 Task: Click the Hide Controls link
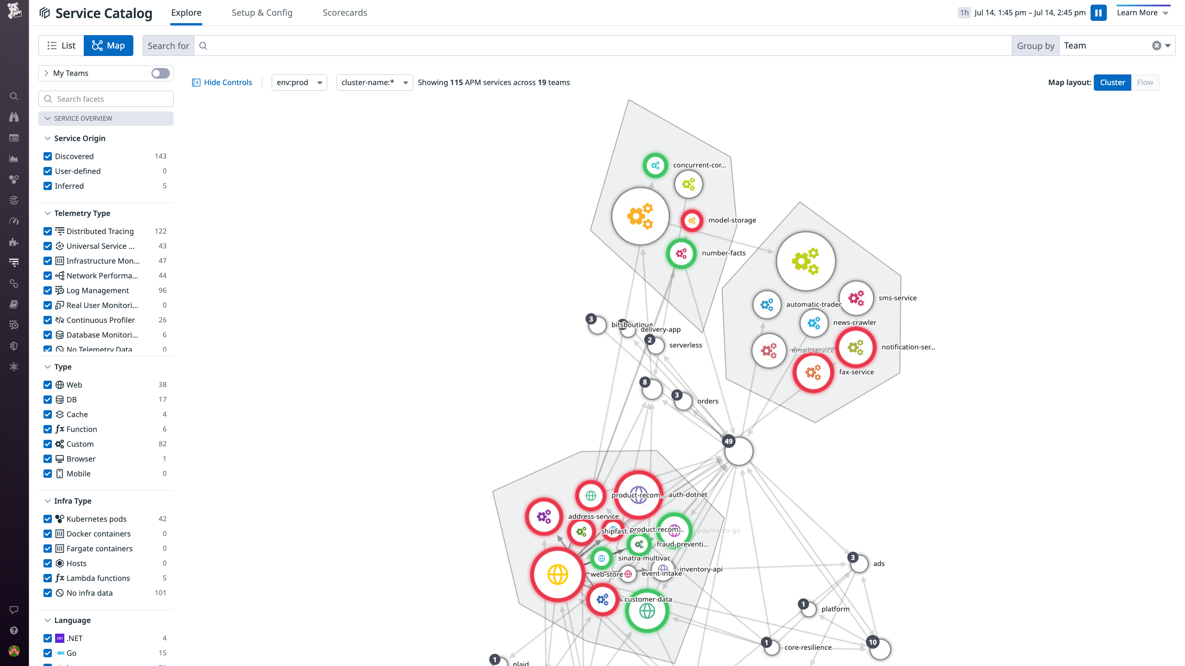(227, 82)
